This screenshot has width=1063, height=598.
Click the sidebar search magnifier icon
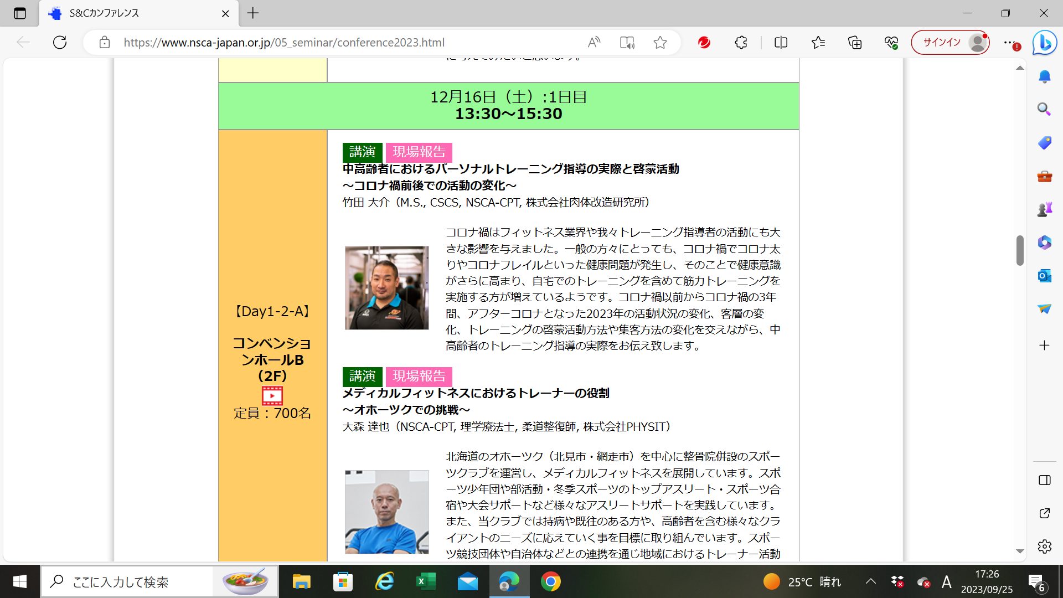coord(1044,109)
